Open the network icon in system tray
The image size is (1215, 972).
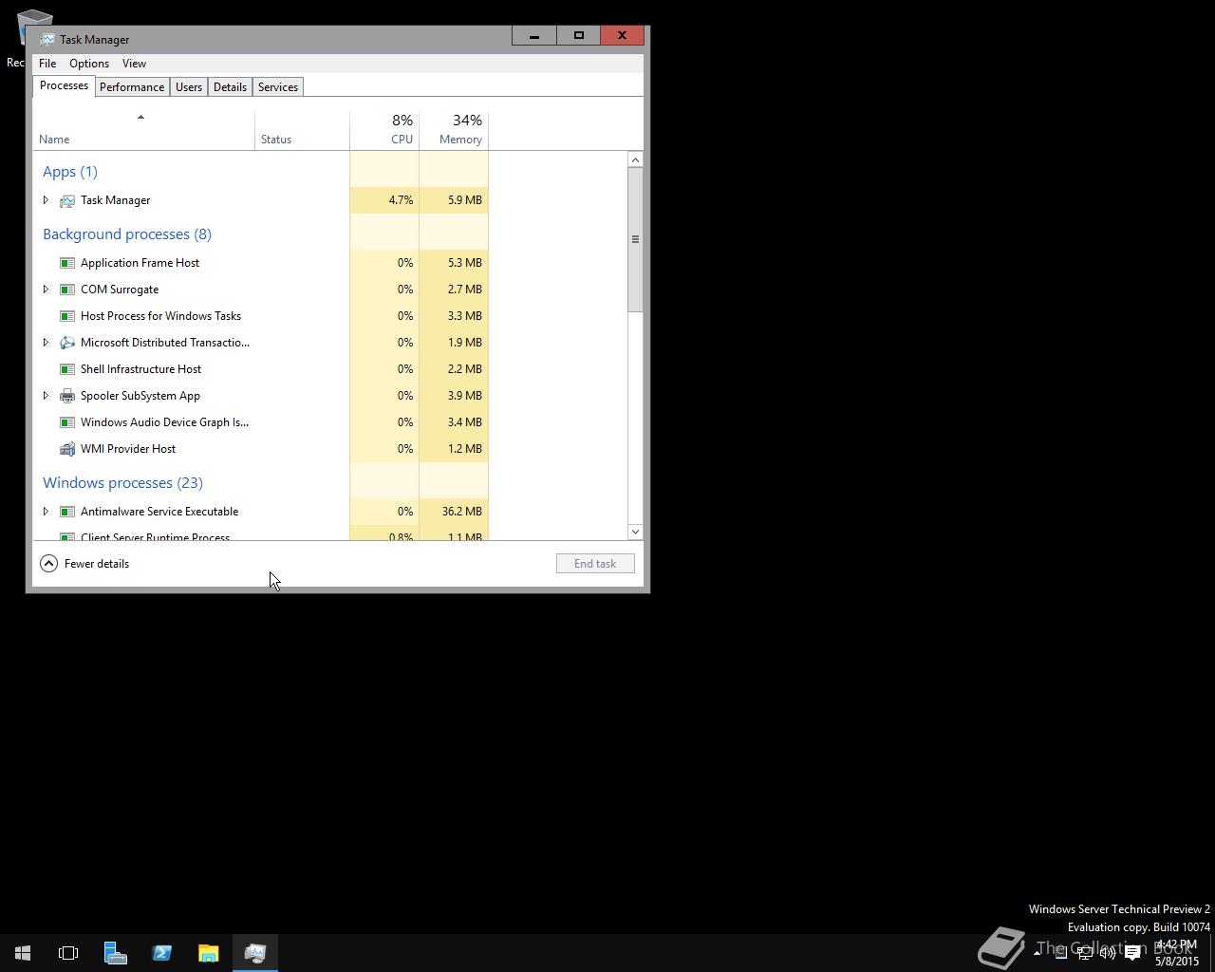1085,953
